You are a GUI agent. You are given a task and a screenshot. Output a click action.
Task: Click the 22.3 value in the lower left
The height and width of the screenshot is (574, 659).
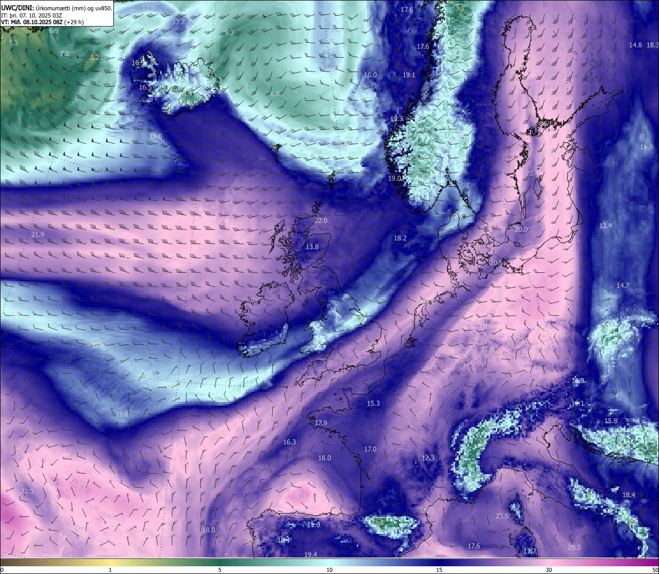pyautogui.click(x=27, y=492)
